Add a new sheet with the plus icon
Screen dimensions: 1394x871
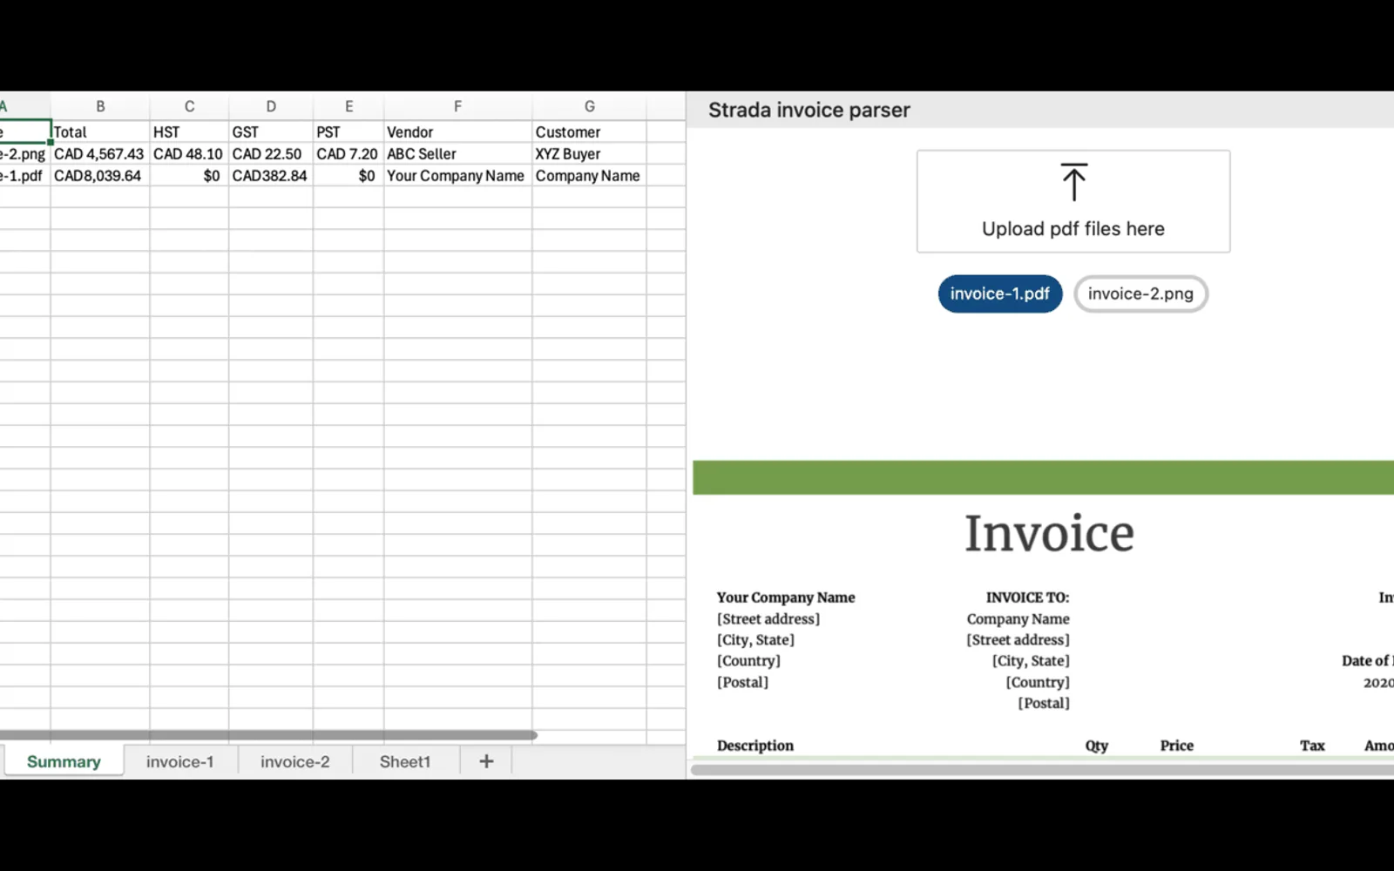[486, 761]
